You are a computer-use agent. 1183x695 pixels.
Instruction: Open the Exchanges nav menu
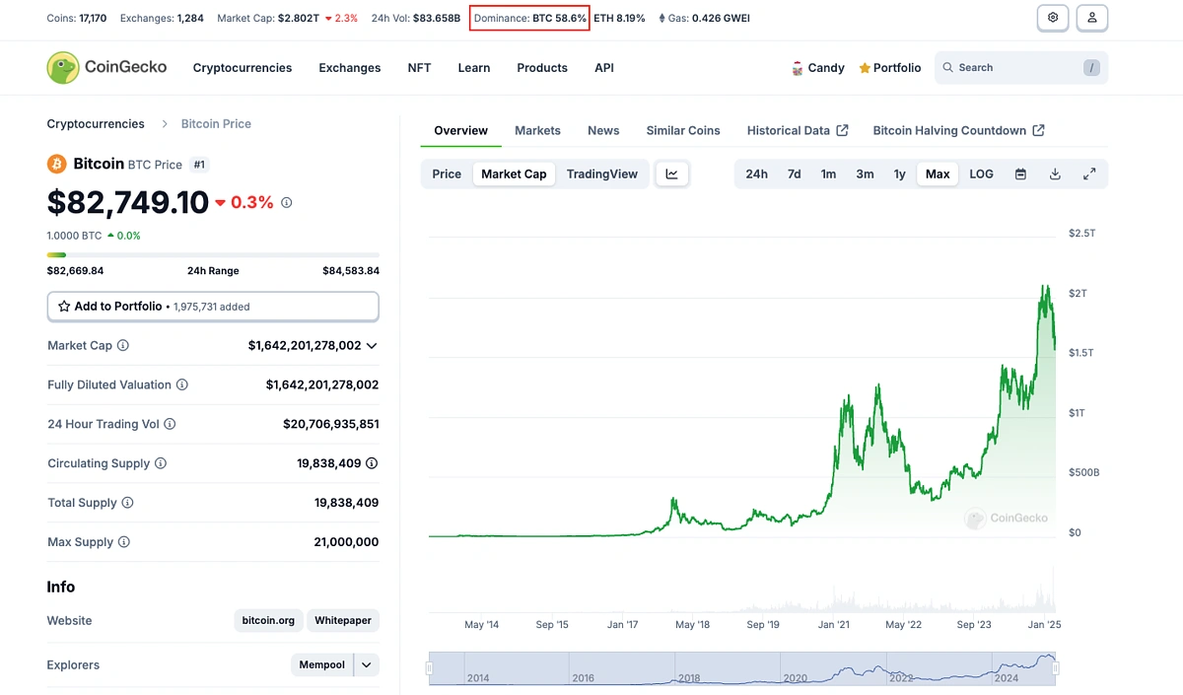(350, 68)
